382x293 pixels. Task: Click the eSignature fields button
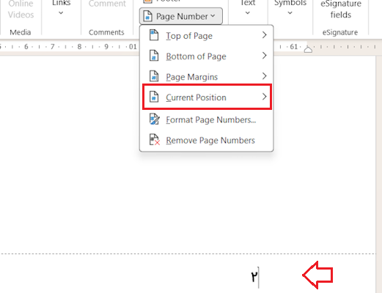341,10
